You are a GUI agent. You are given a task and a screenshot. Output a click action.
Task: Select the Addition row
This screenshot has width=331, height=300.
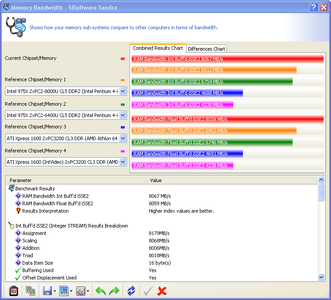(162, 248)
